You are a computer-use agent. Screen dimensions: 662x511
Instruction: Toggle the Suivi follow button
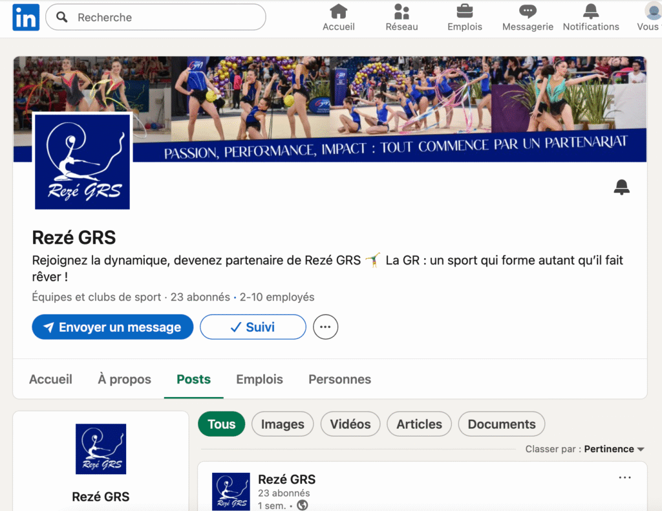[253, 327]
